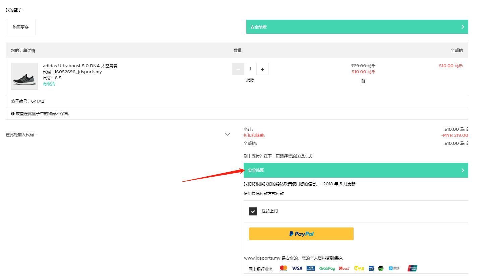Click the Visa Electron payment icon
The width and height of the screenshot is (487, 280).
[311, 268]
